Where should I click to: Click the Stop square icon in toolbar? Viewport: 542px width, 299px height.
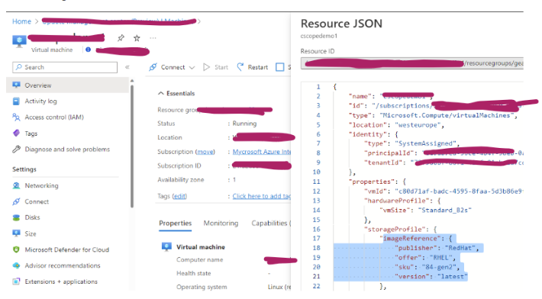tap(279, 67)
